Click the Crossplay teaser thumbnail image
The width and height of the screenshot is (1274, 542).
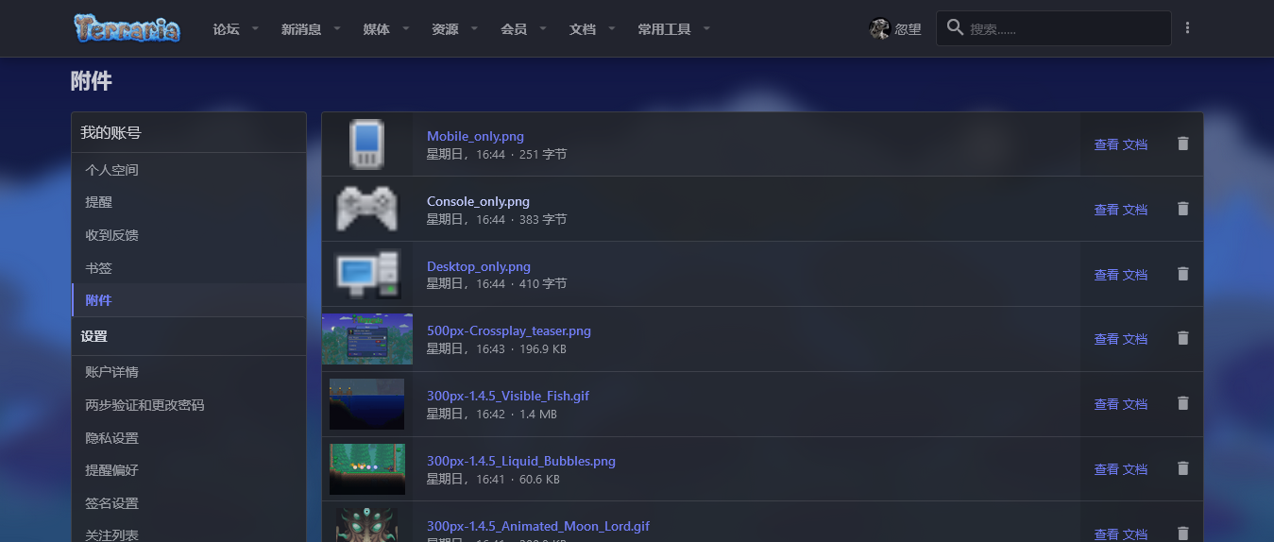pyautogui.click(x=367, y=339)
